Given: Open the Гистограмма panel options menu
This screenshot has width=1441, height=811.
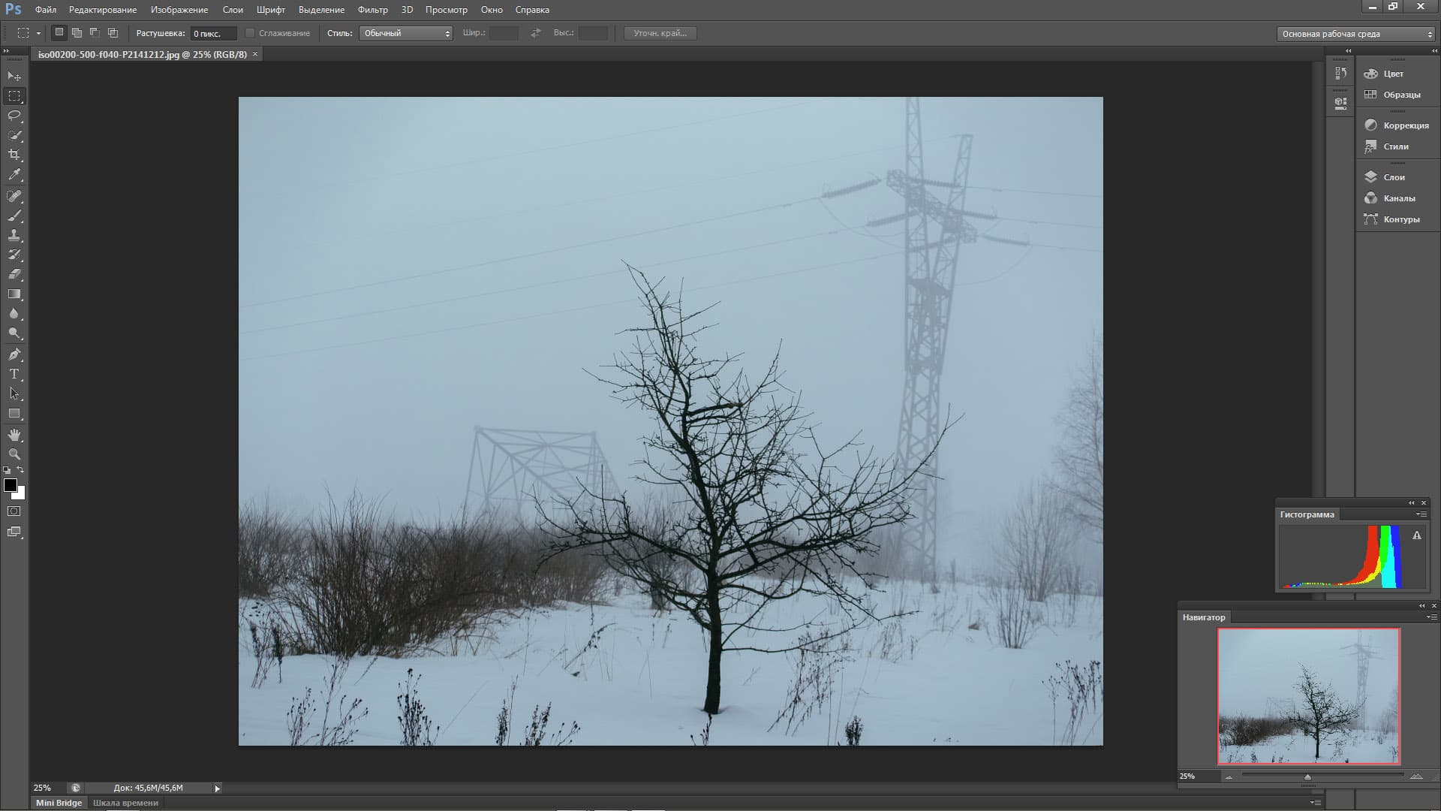Looking at the screenshot, I should tap(1421, 514).
